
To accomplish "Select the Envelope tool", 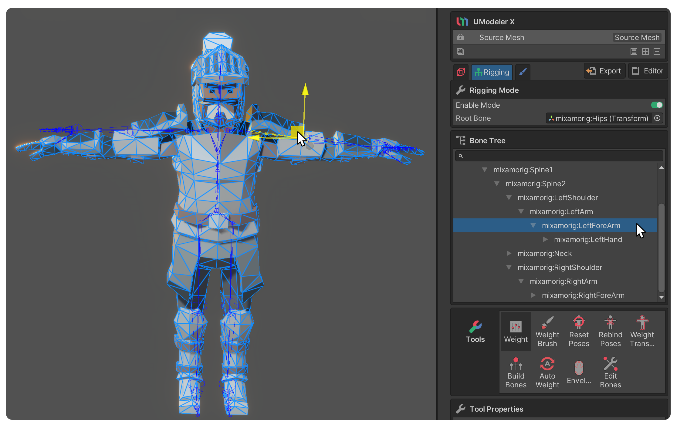I will coord(579,372).
